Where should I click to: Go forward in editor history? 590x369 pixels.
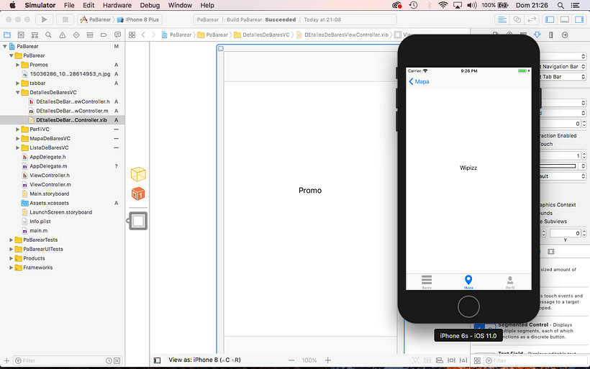pos(153,35)
